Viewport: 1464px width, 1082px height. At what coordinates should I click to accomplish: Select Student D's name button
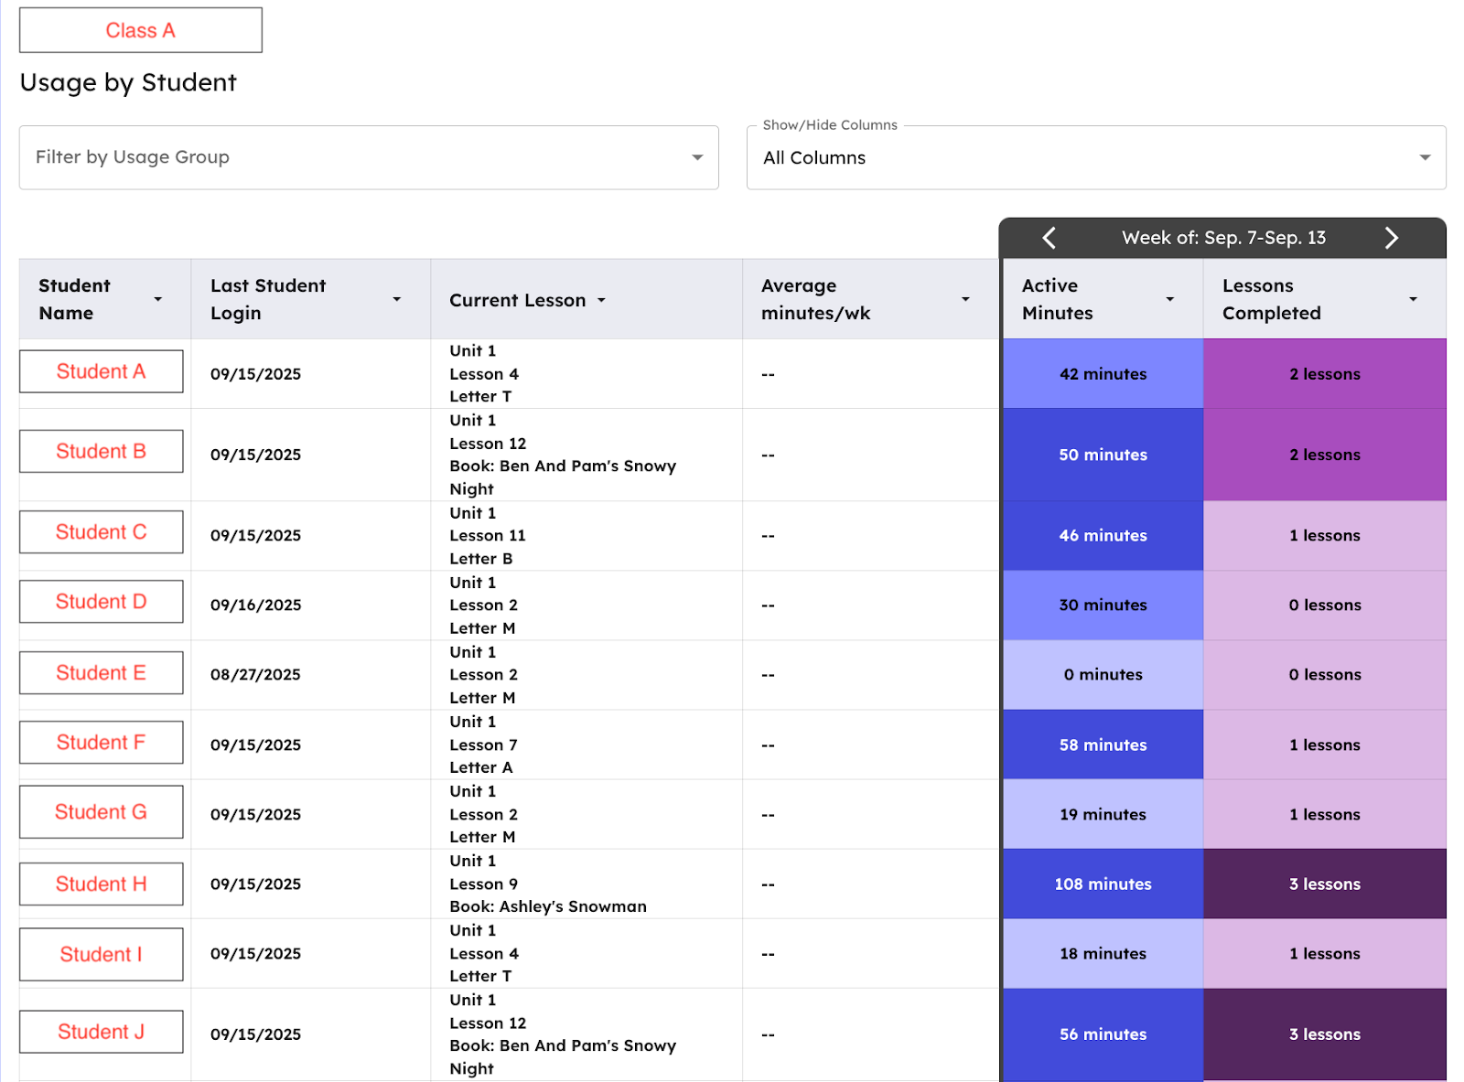click(x=101, y=602)
